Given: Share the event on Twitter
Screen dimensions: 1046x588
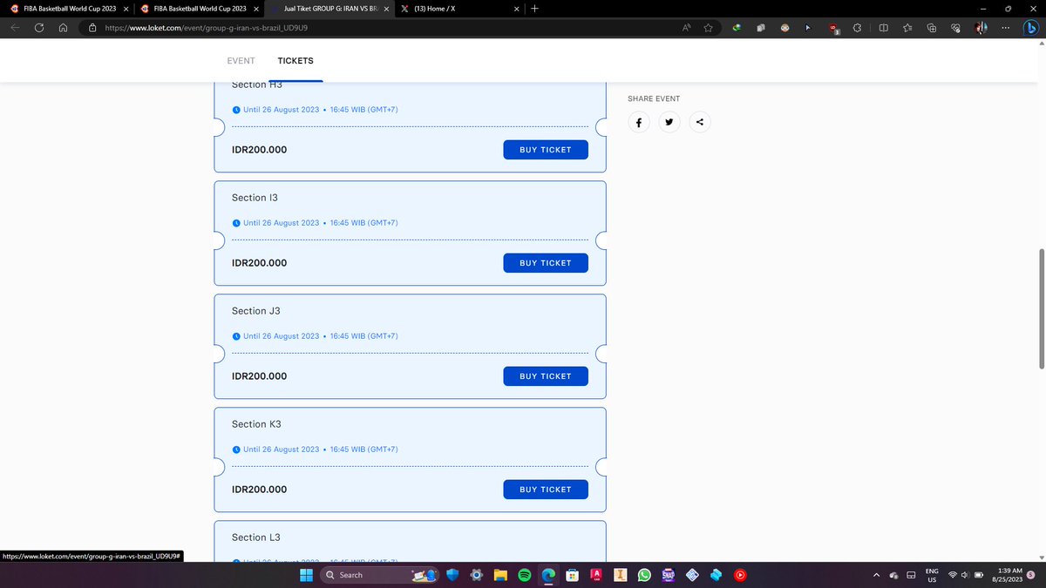Looking at the screenshot, I should click(x=669, y=123).
